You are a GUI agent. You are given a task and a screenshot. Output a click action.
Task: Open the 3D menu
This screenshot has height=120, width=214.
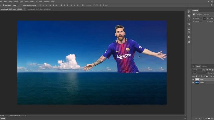36,2
